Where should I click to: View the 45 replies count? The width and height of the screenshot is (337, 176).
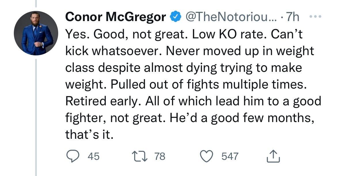coord(94,156)
